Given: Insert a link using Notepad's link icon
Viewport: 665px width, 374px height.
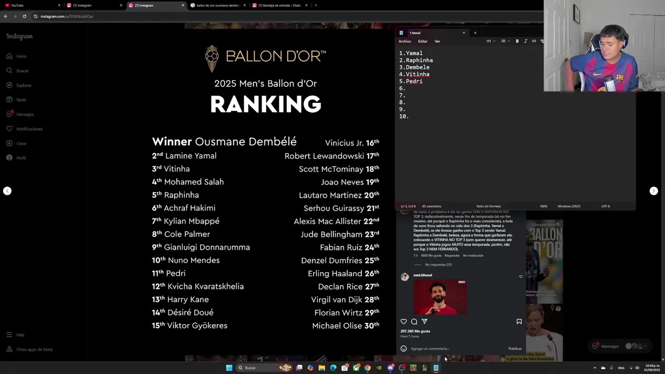Looking at the screenshot, I should [534, 41].
